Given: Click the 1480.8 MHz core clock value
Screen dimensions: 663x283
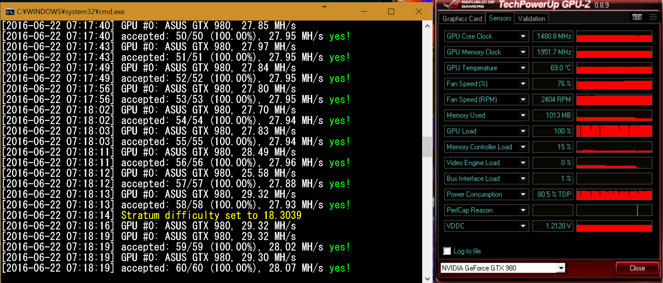Looking at the screenshot, I should click(553, 36).
